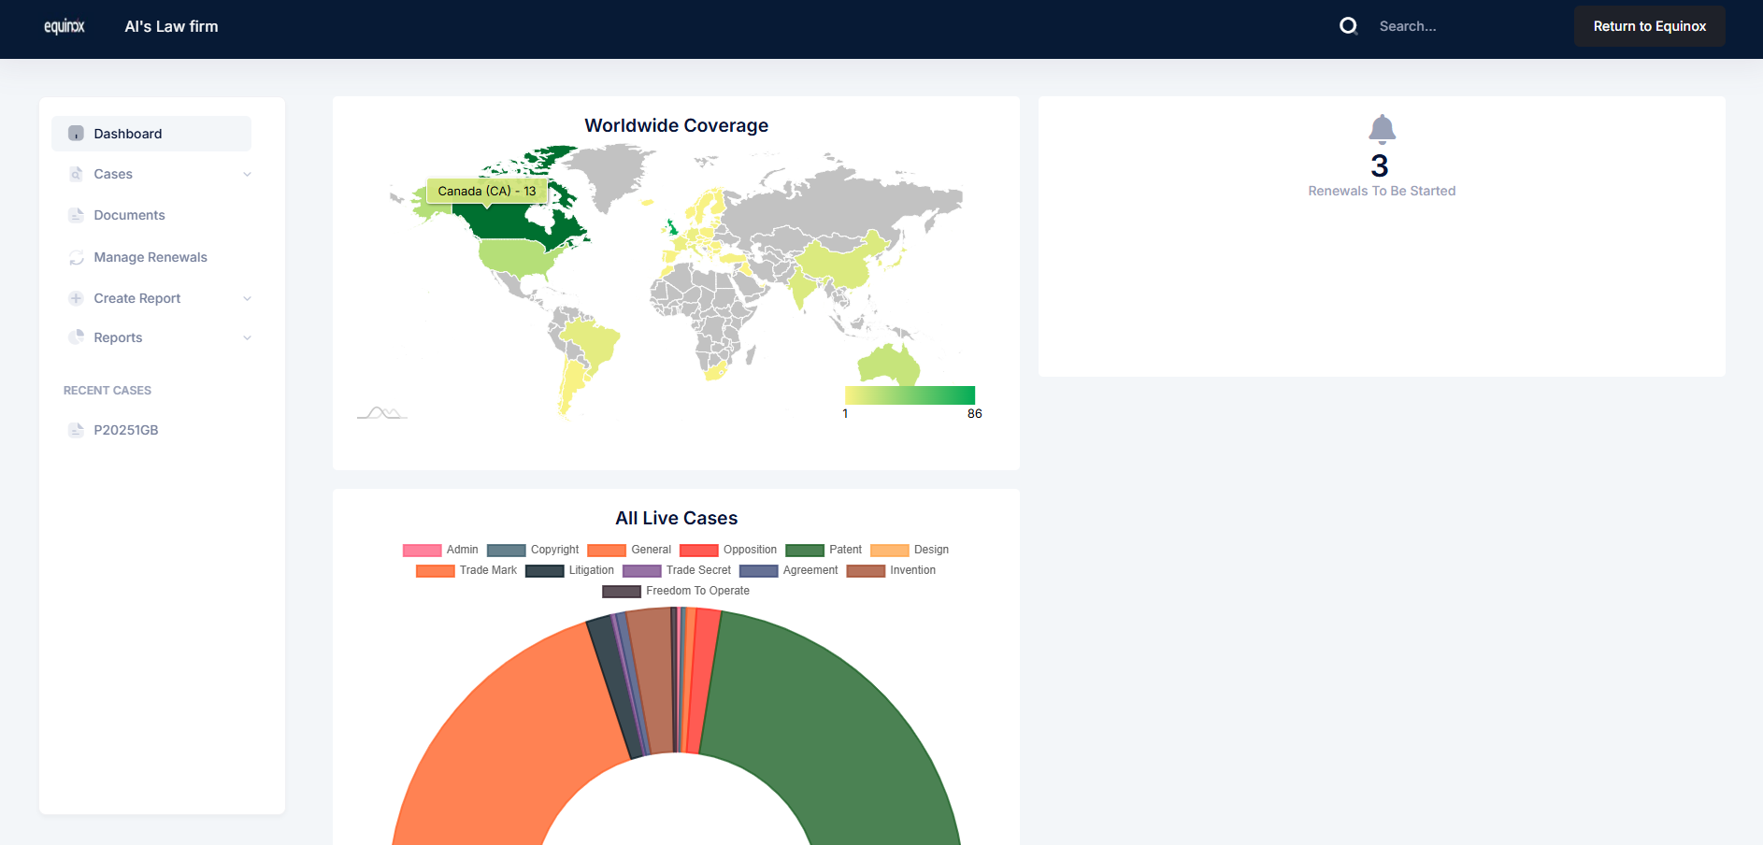
Task: Click the United States on map
Action: point(517,256)
